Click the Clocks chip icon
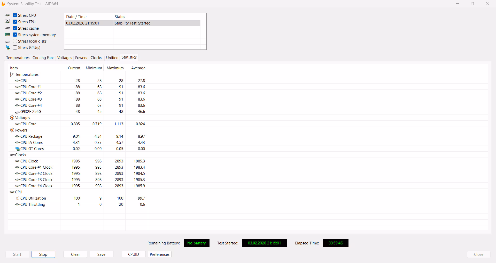Viewport: 496px width, 263px height. [x=12, y=155]
